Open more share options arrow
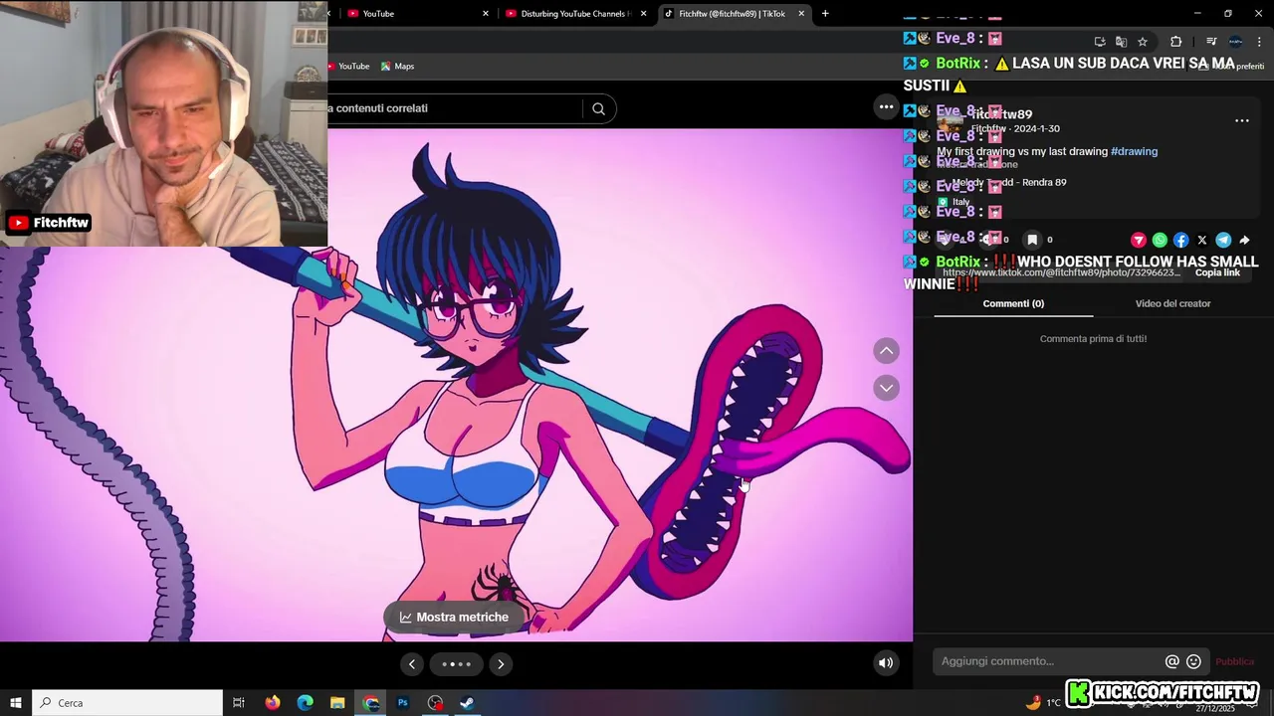Viewport: 1274px width, 716px height. (x=1244, y=240)
